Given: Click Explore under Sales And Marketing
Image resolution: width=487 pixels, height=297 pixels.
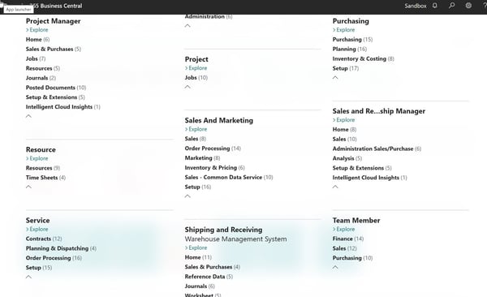Looking at the screenshot, I should coord(196,129).
